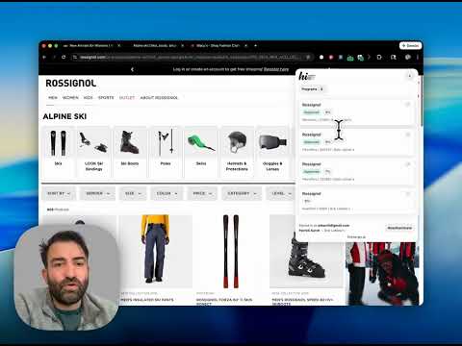Click the third Rossignol program card icon
This screenshot has width=462, height=346.
point(408,164)
